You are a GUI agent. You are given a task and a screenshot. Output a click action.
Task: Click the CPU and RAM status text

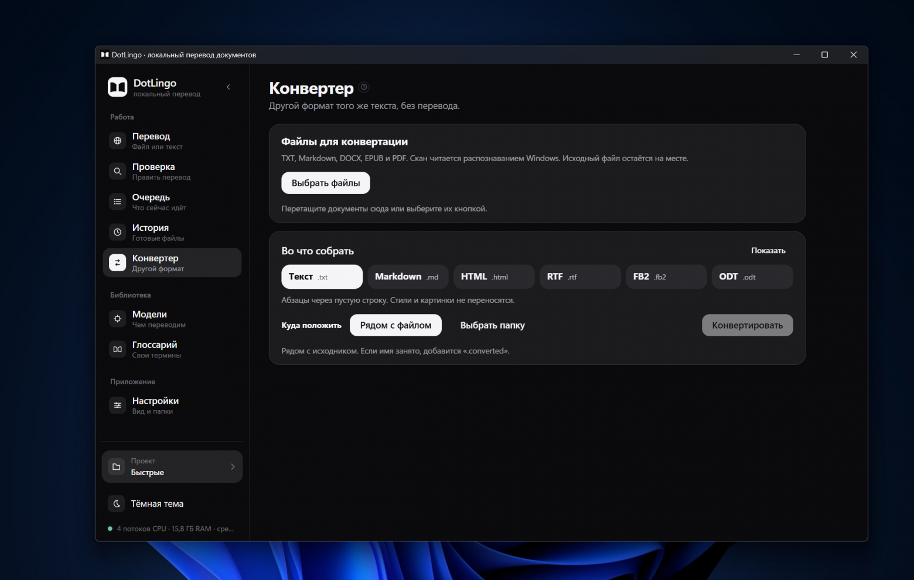tap(175, 528)
